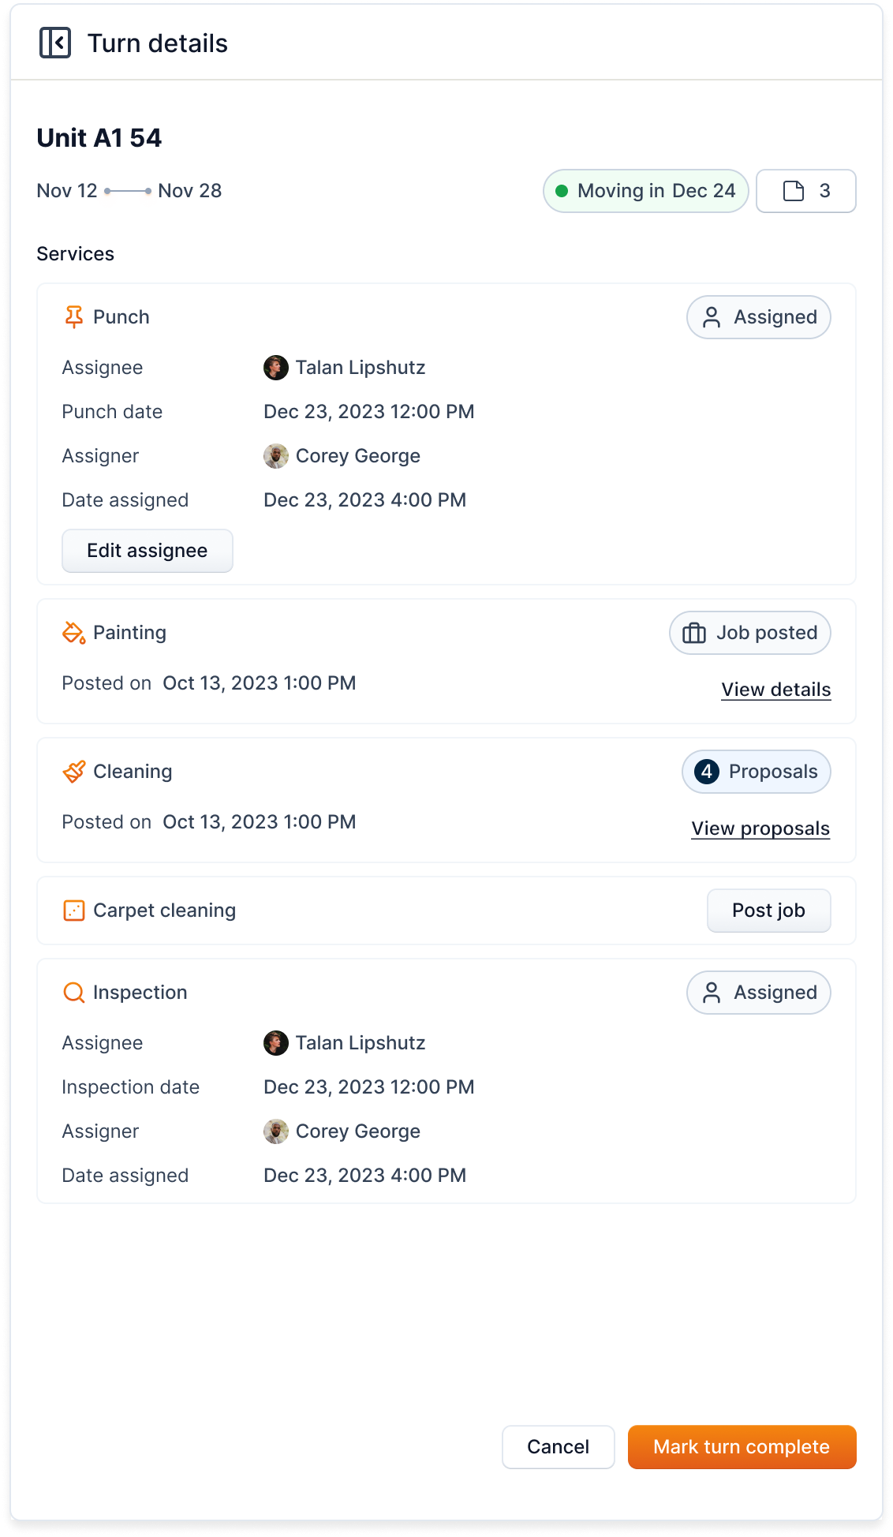Click Moving in Dec 24 status pill

click(x=645, y=191)
